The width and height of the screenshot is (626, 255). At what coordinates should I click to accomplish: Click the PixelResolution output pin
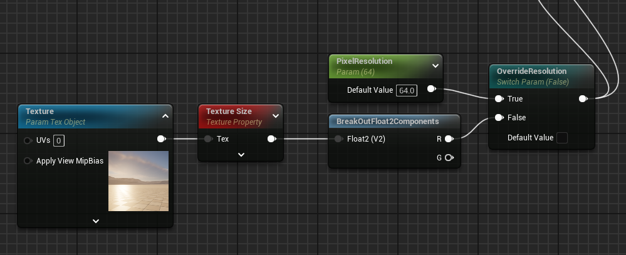[432, 88]
